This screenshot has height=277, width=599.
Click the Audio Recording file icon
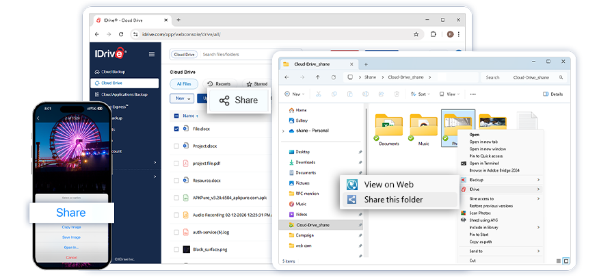(x=186, y=215)
